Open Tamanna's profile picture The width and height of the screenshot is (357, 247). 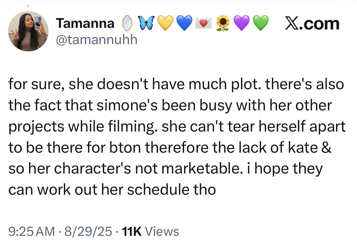point(28,31)
